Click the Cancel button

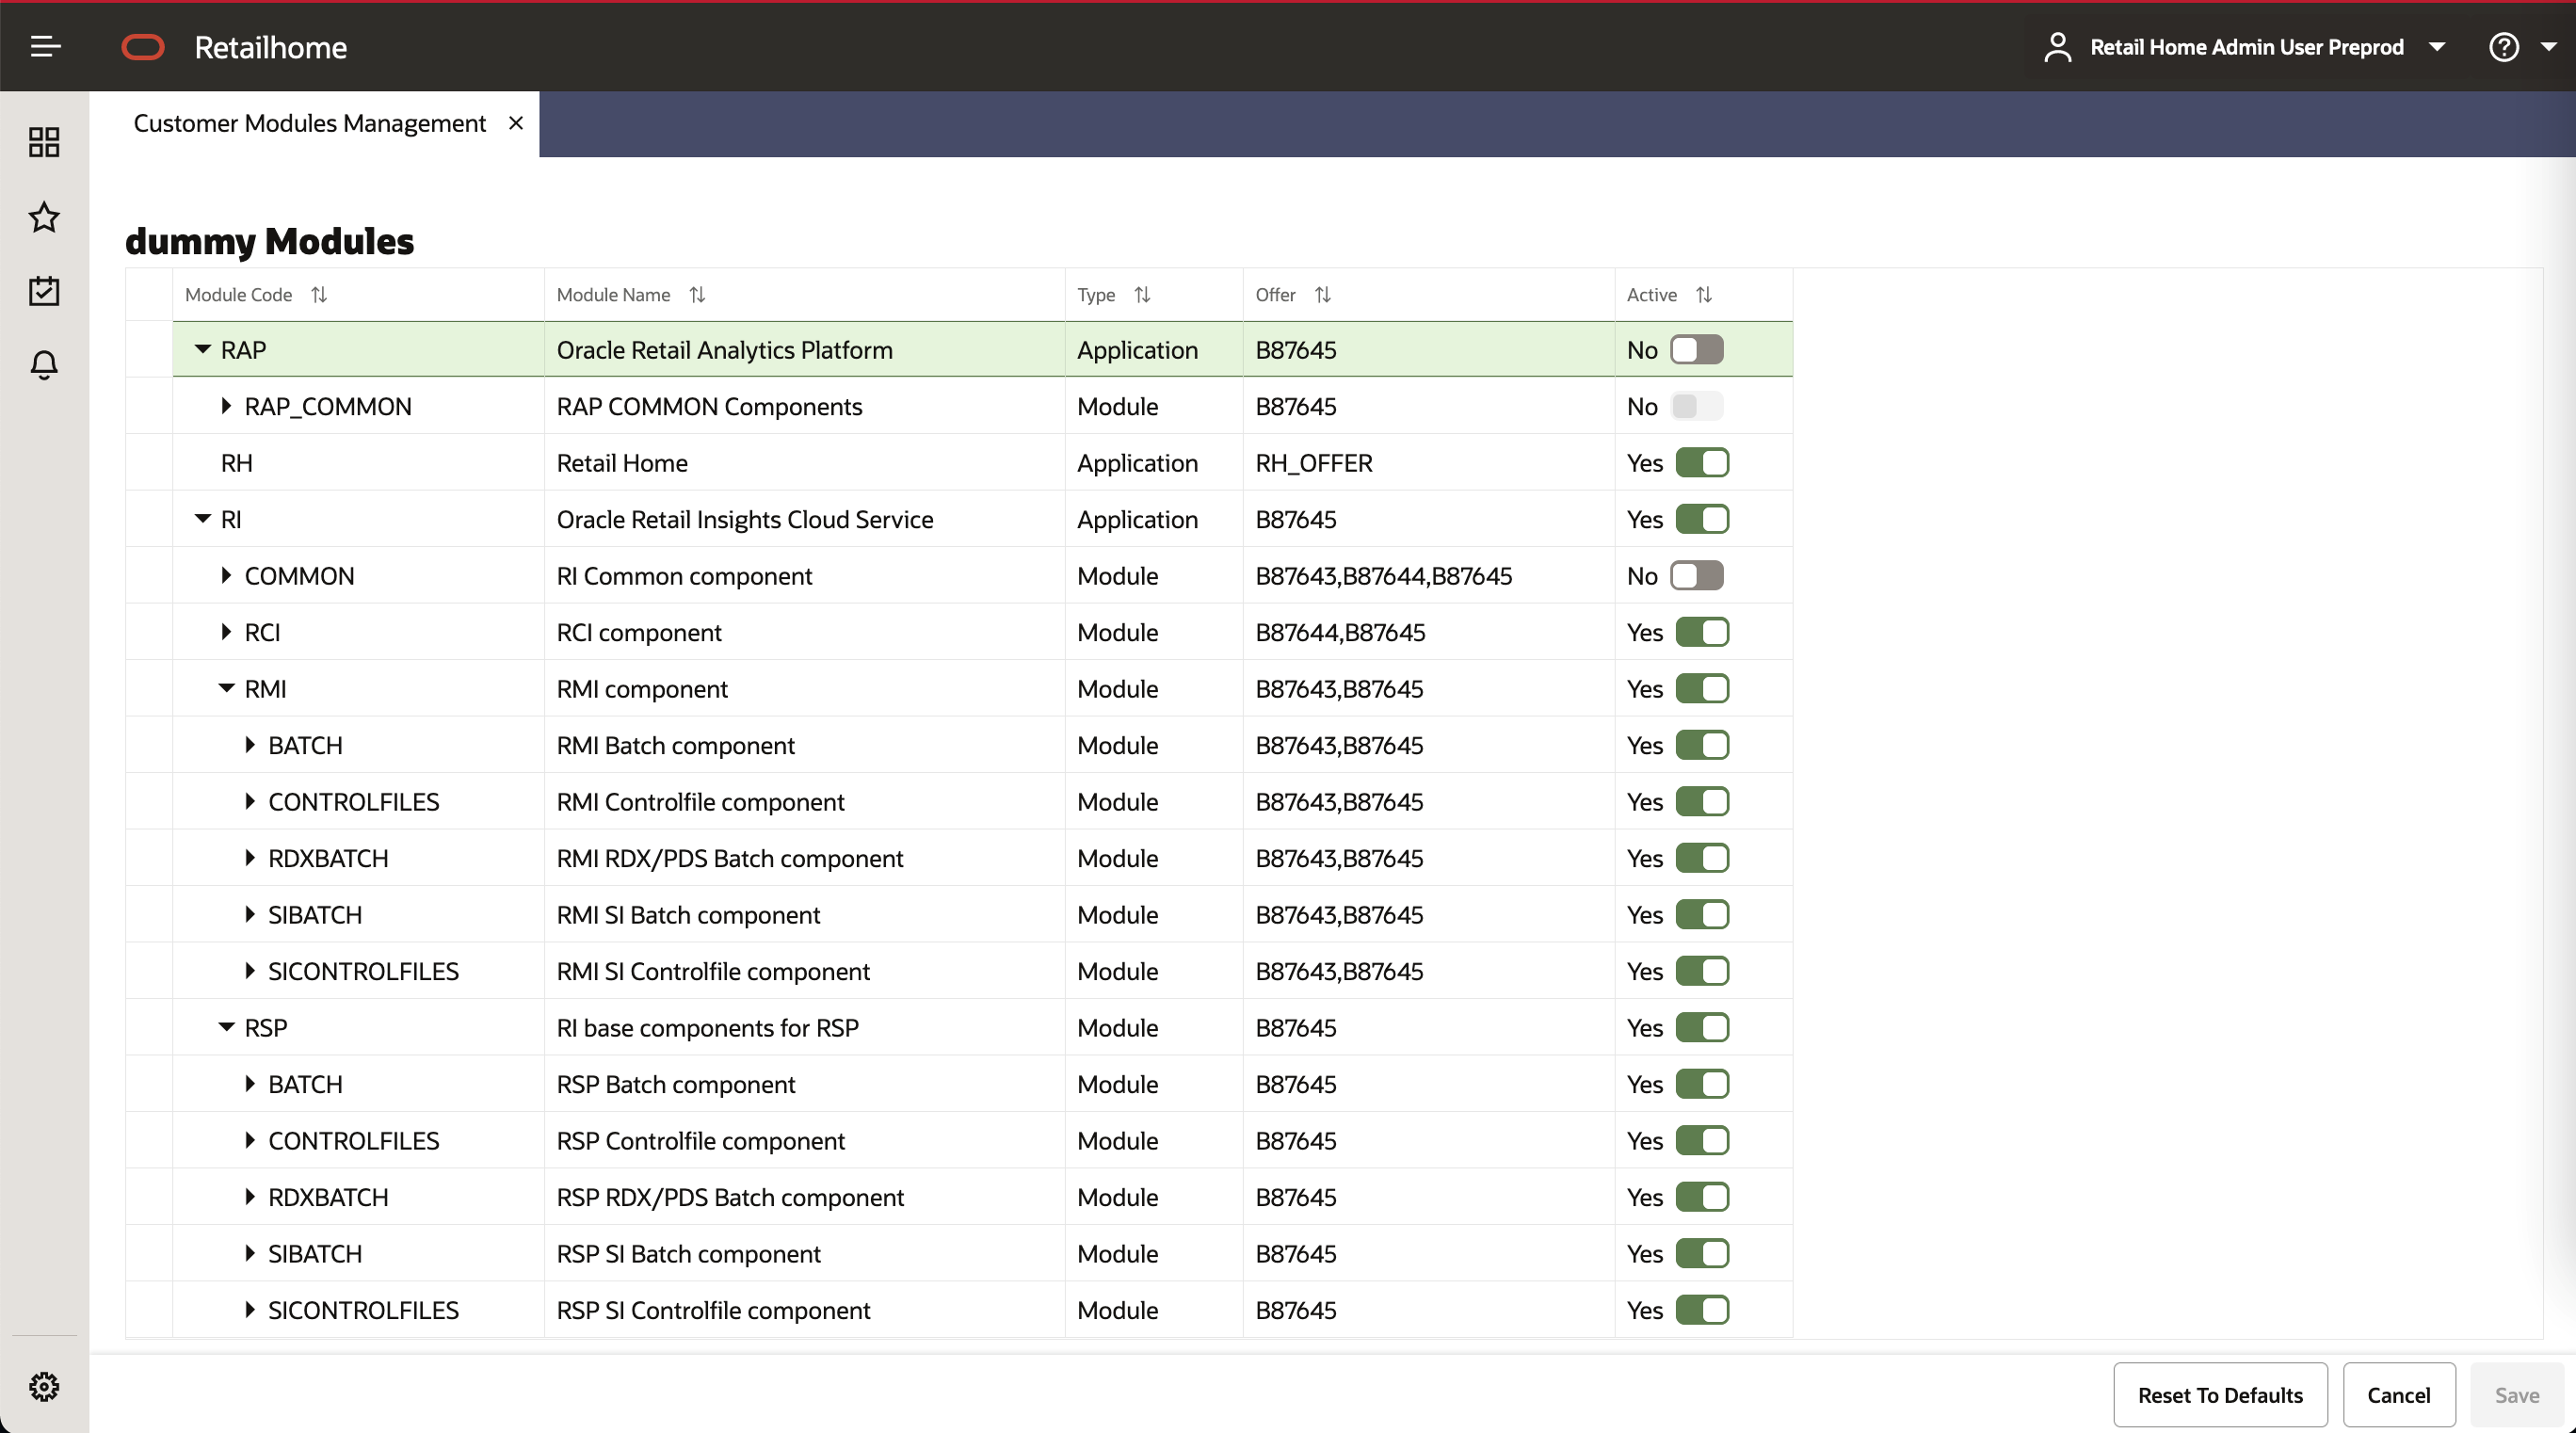2398,1395
